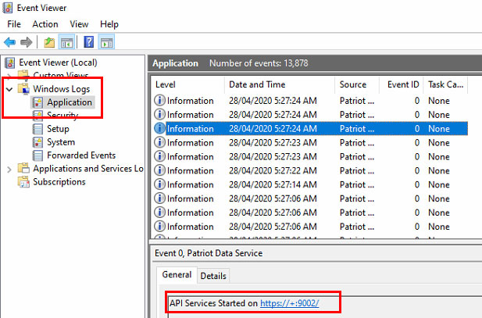Click the Event Viewer title bar icon
The width and height of the screenshot is (482, 318).
click(x=7, y=8)
